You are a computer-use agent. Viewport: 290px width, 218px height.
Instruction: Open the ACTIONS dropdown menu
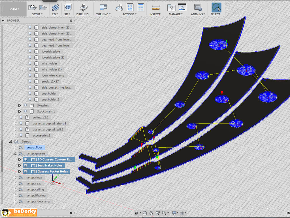tap(129, 14)
